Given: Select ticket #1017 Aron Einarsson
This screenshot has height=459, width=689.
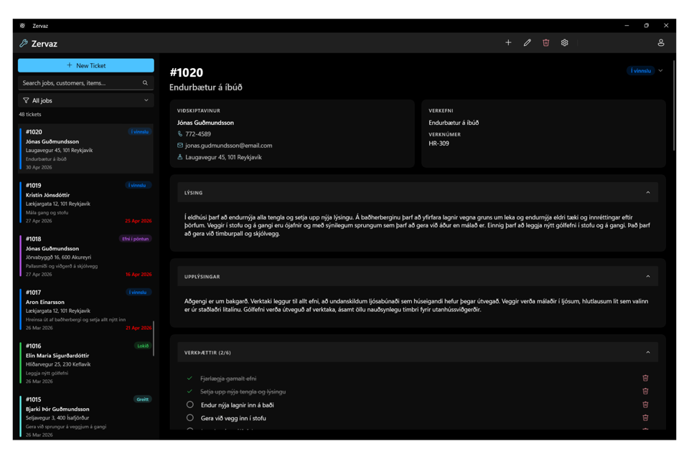Looking at the screenshot, I should [x=86, y=310].
